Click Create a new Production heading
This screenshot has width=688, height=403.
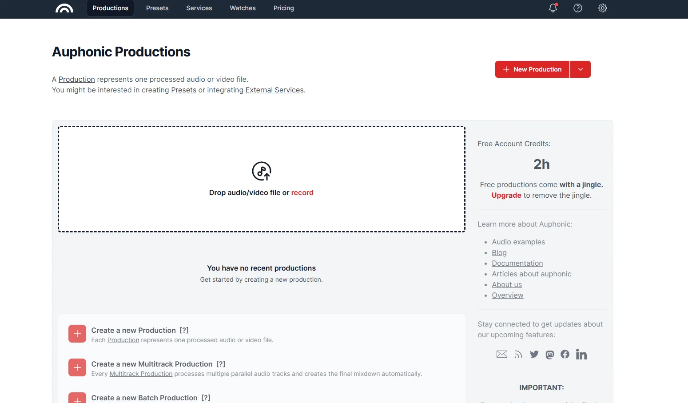tap(134, 330)
